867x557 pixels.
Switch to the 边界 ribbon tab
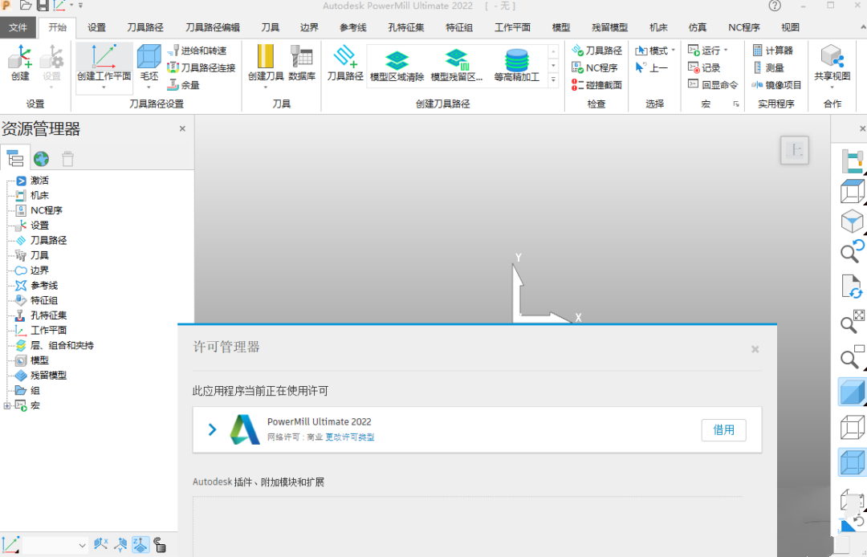pos(309,27)
